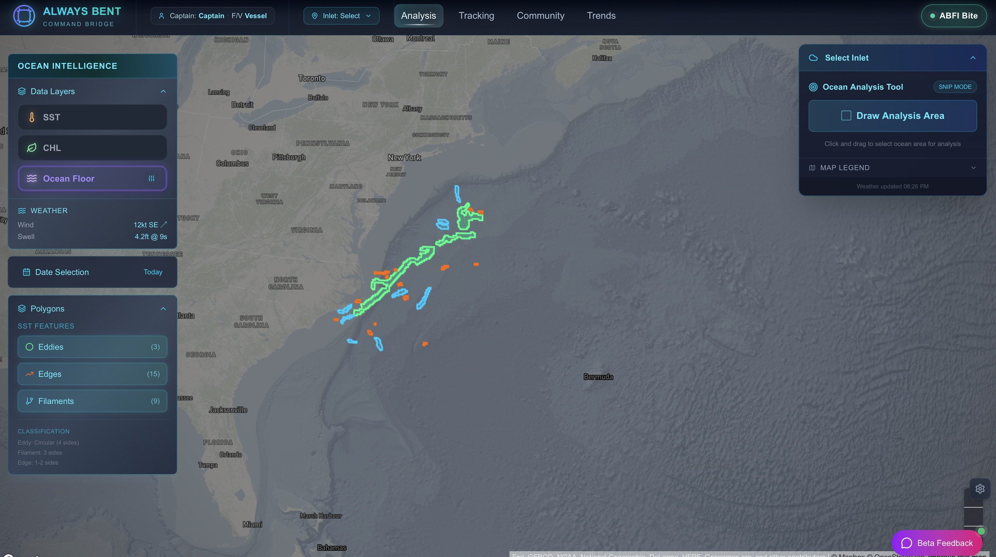Toggle the Eddies polygon layer

92,347
